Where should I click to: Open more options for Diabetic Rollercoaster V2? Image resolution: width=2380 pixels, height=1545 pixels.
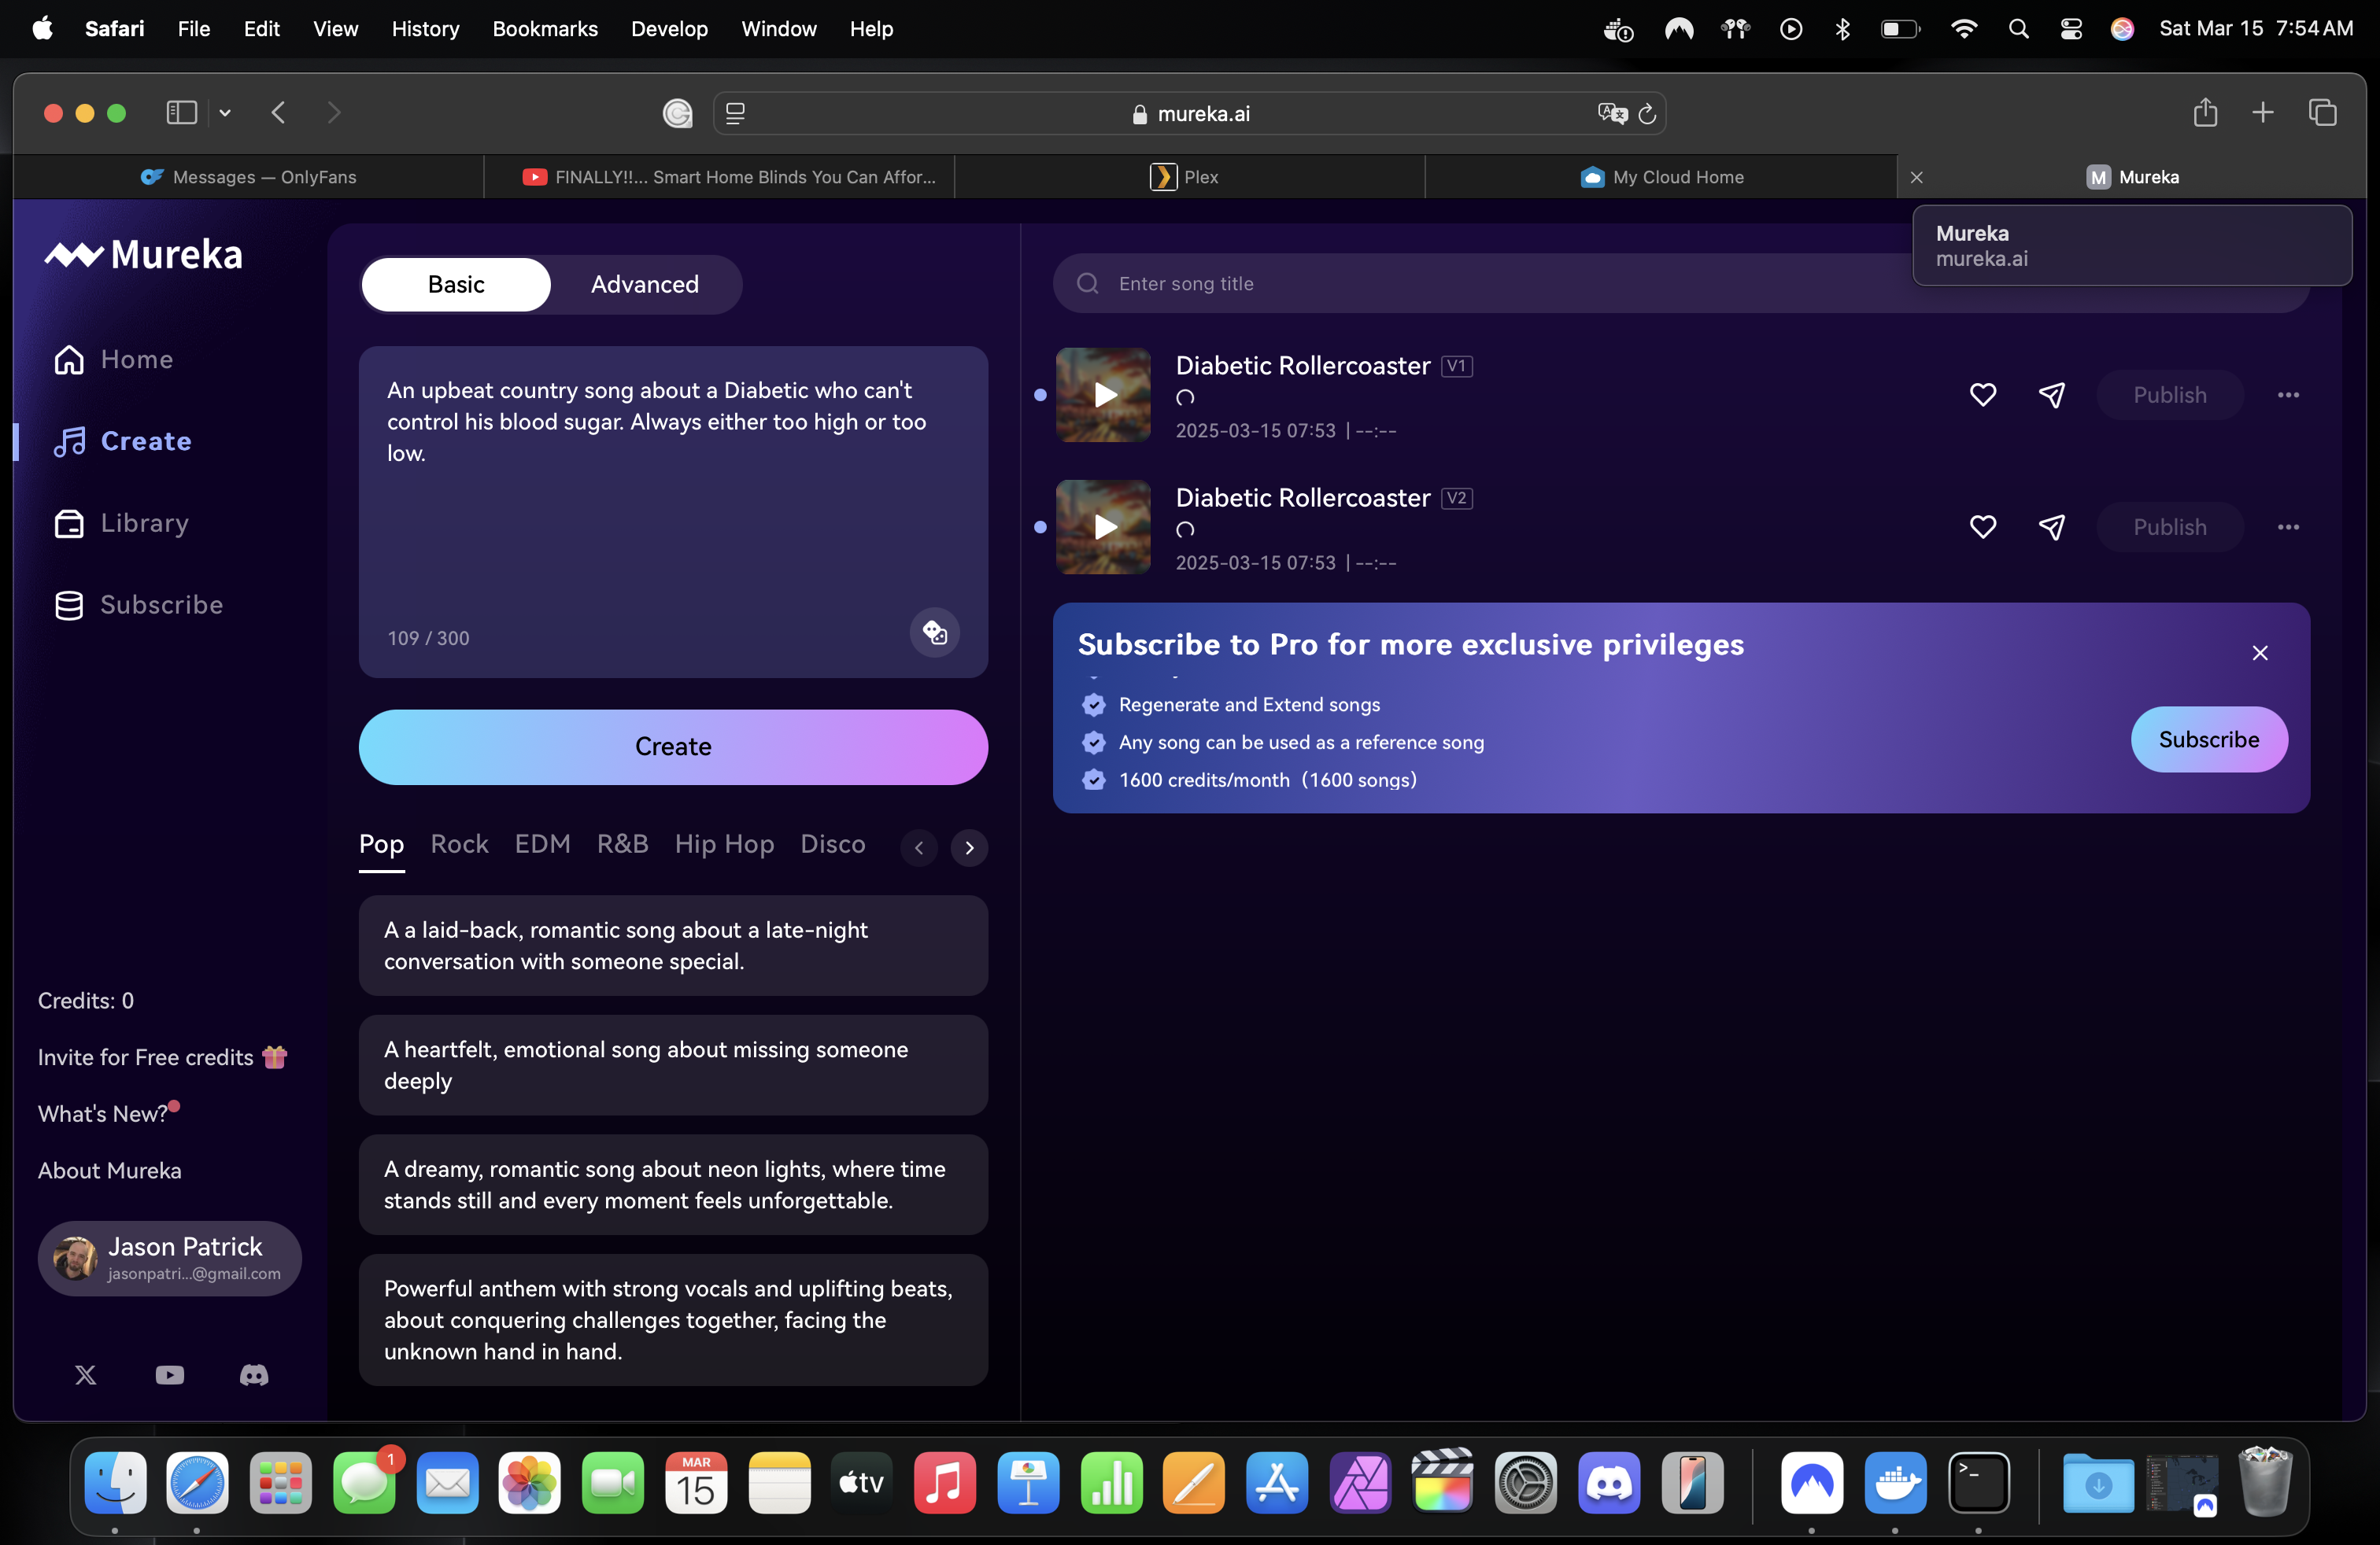point(2288,526)
